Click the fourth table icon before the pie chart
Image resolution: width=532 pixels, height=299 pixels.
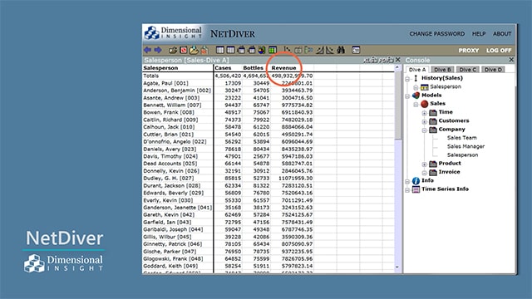251,50
